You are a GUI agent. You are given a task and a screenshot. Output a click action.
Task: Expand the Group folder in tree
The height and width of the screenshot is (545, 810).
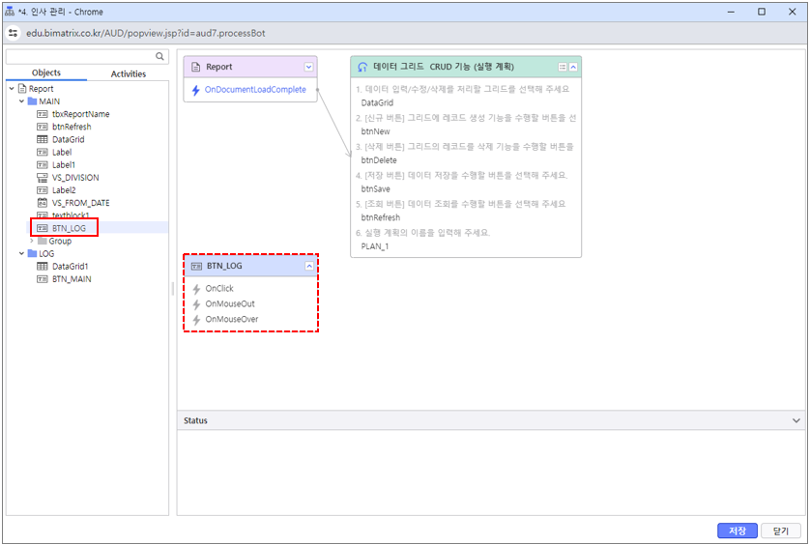[x=32, y=241]
